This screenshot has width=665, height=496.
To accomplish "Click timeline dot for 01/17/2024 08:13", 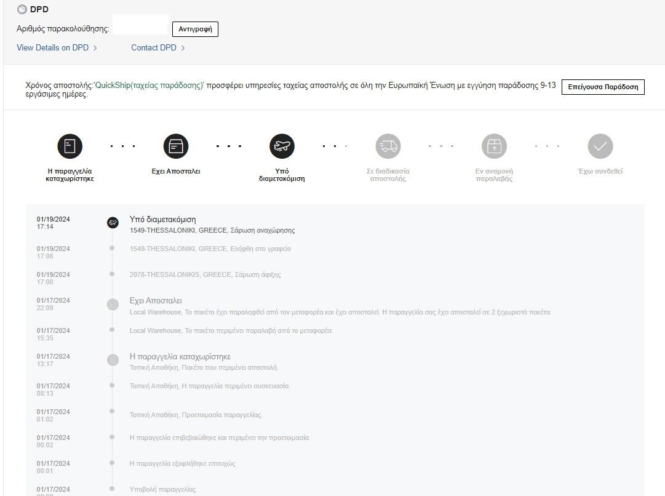I will [x=112, y=385].
